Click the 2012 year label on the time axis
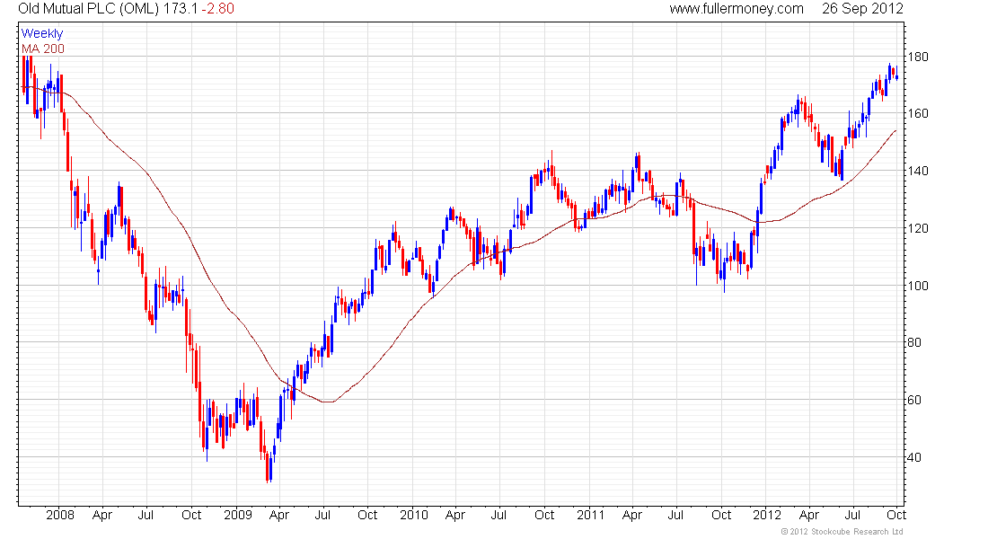Screen dimensions: 988x539 pos(767,515)
